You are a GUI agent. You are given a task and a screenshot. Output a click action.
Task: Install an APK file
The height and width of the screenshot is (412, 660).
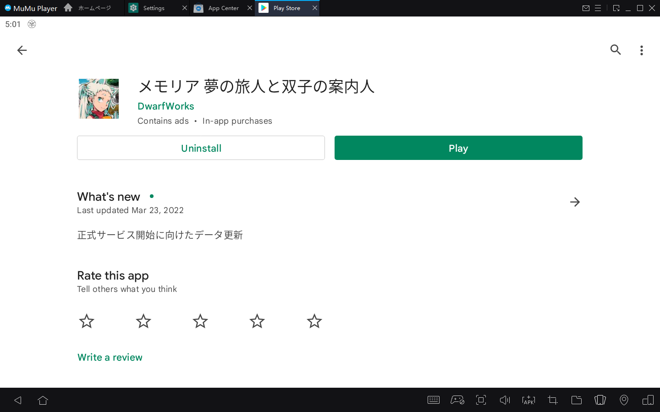528,400
